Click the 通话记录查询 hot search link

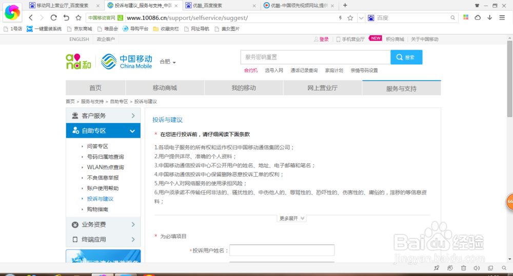[x=304, y=70]
